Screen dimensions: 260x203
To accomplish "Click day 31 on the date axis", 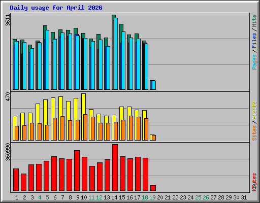I will [x=244, y=197].
